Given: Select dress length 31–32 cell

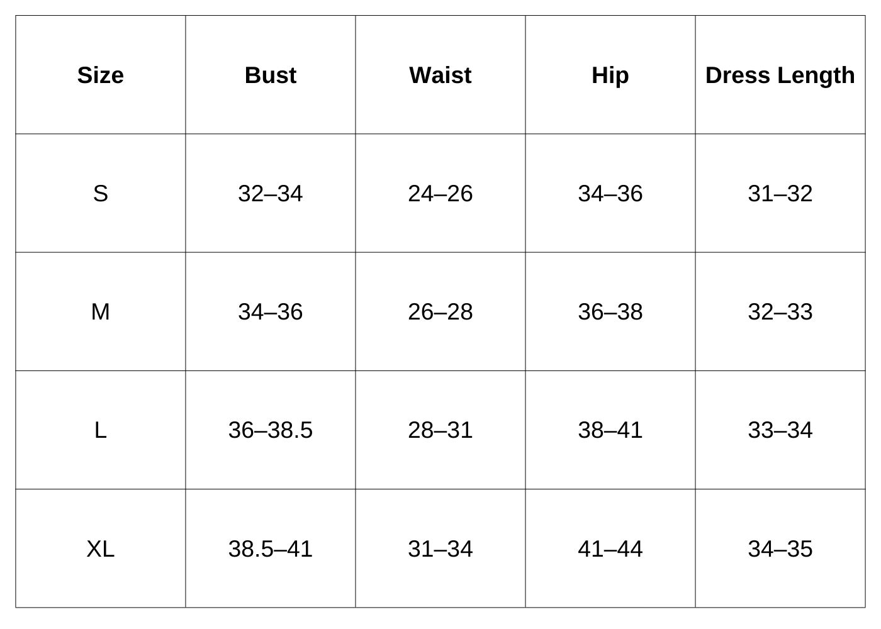Looking at the screenshot, I should pyautogui.click(x=780, y=194).
